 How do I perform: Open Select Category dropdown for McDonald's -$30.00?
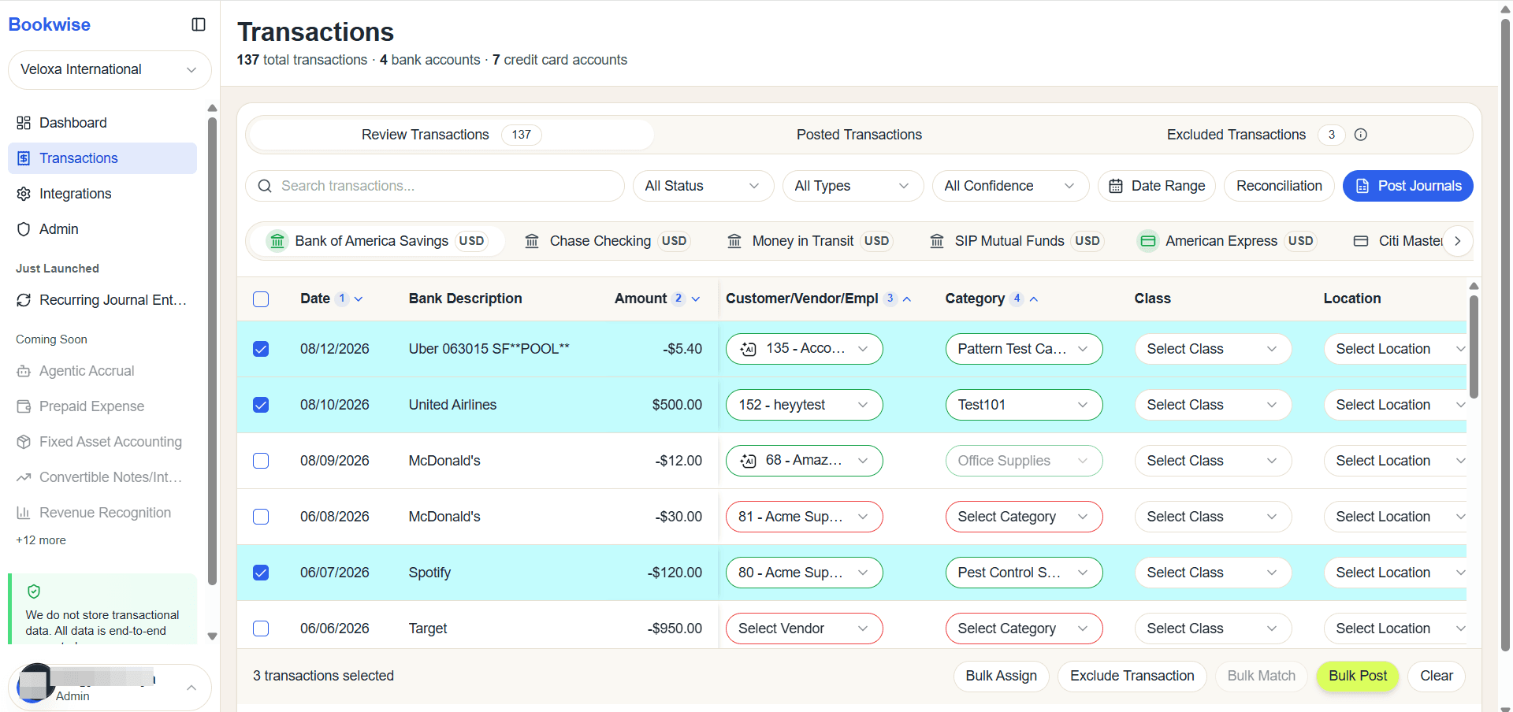pyautogui.click(x=1024, y=517)
